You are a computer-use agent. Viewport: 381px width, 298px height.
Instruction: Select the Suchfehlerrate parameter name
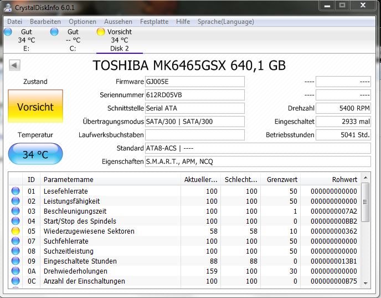[66, 241]
